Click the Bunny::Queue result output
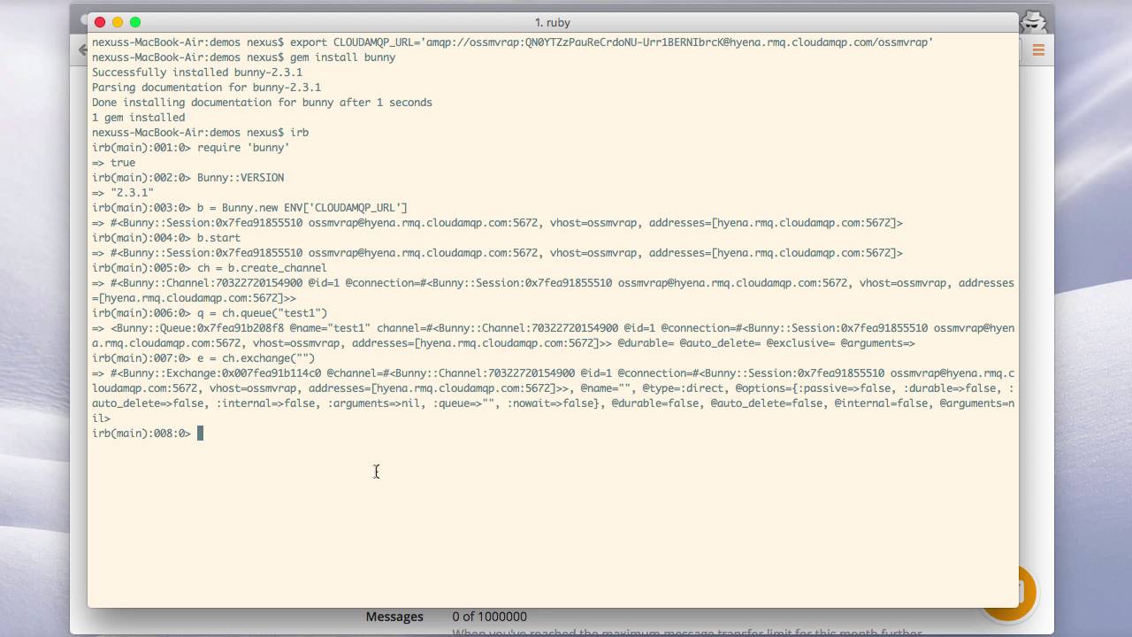 click(x=553, y=335)
